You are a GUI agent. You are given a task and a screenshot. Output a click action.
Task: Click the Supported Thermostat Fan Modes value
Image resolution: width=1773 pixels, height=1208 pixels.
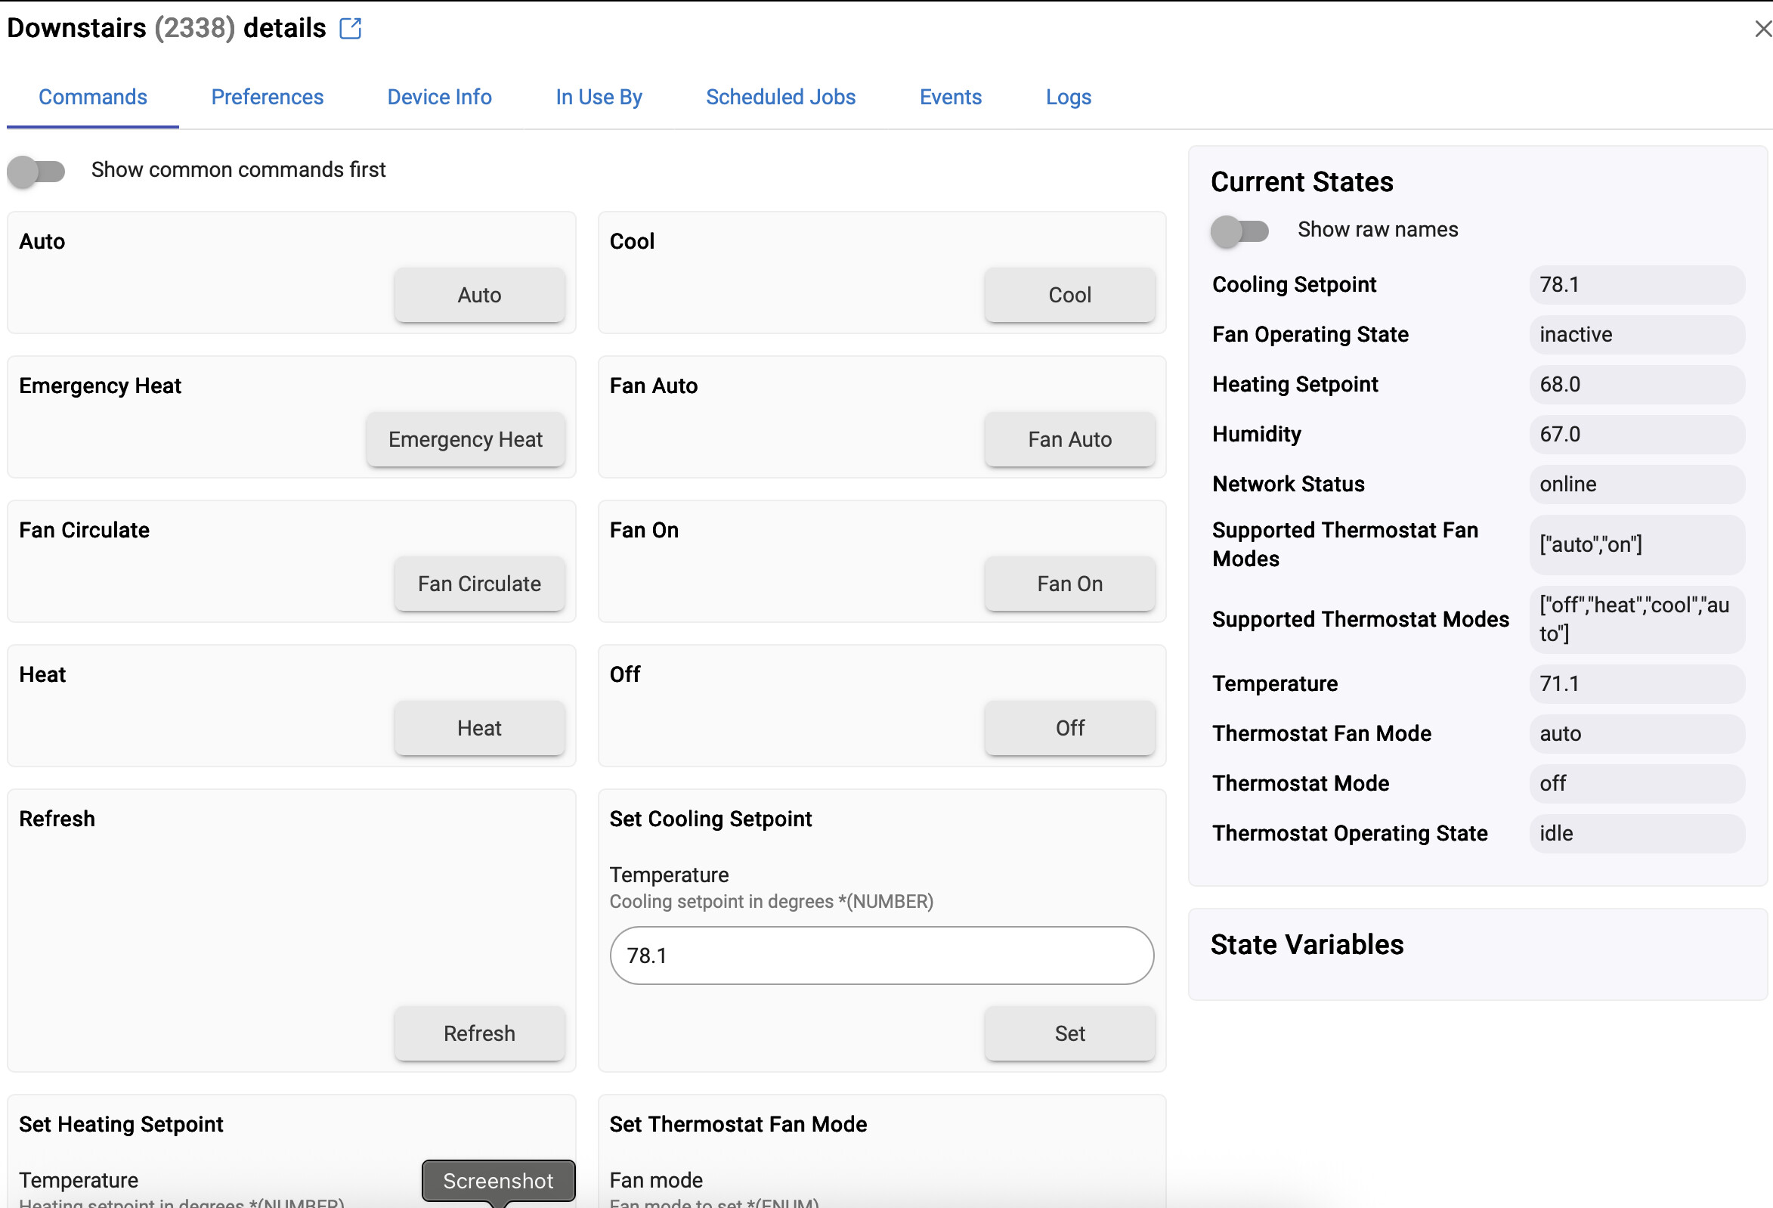1636,544
